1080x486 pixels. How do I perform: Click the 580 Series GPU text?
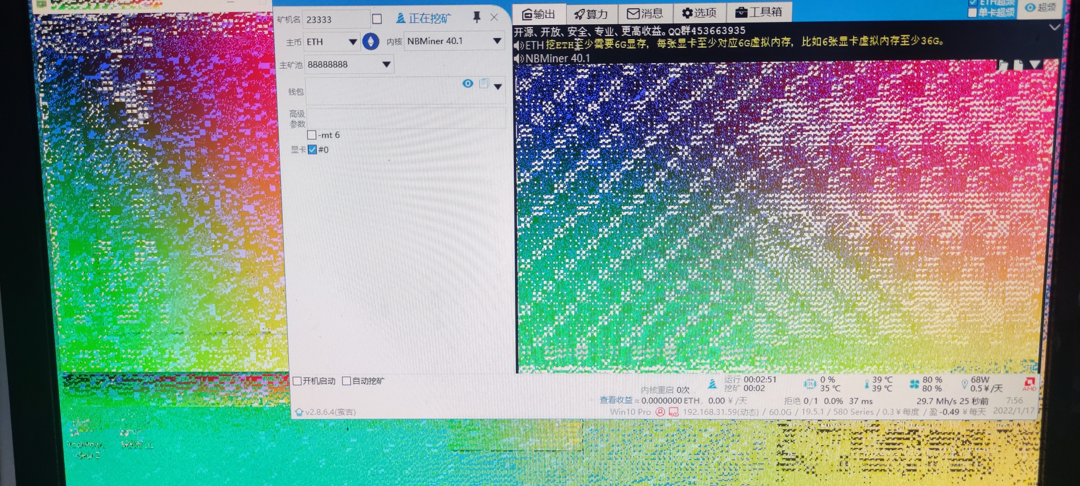(853, 412)
